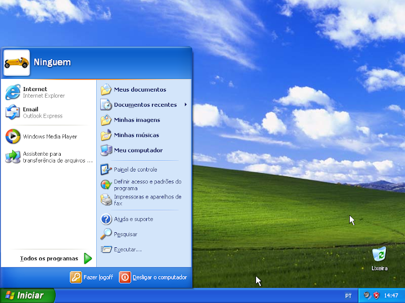405x303 pixels.
Task: Open the Windows Media Player icon
Action: 12,136
